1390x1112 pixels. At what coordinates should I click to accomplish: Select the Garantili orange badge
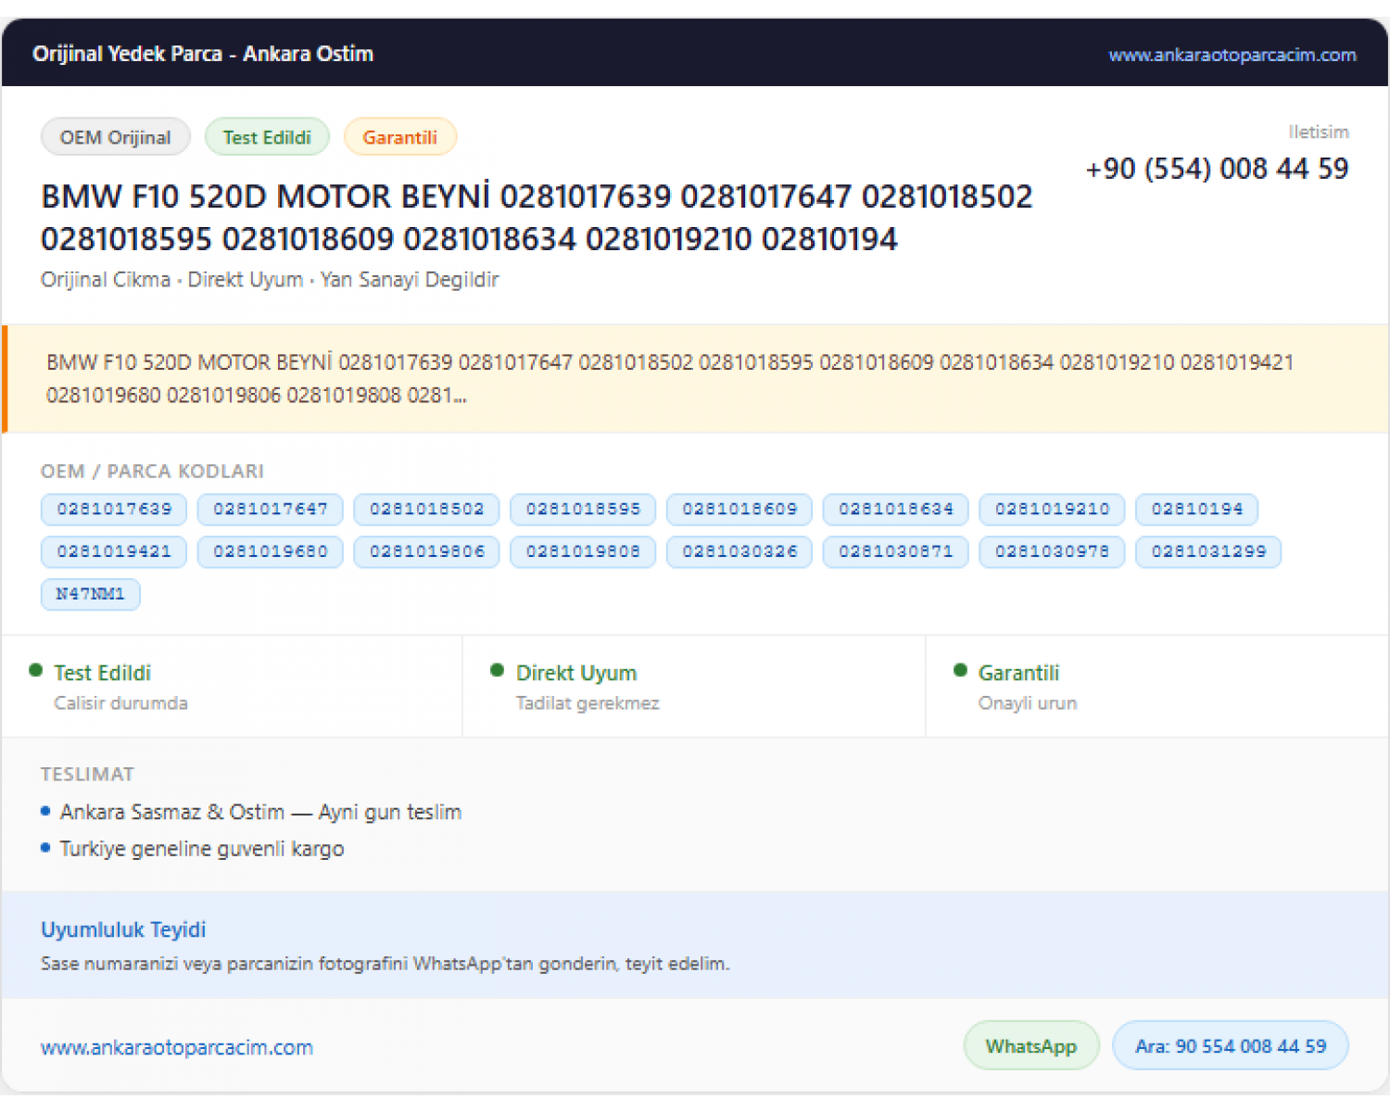[x=400, y=137]
